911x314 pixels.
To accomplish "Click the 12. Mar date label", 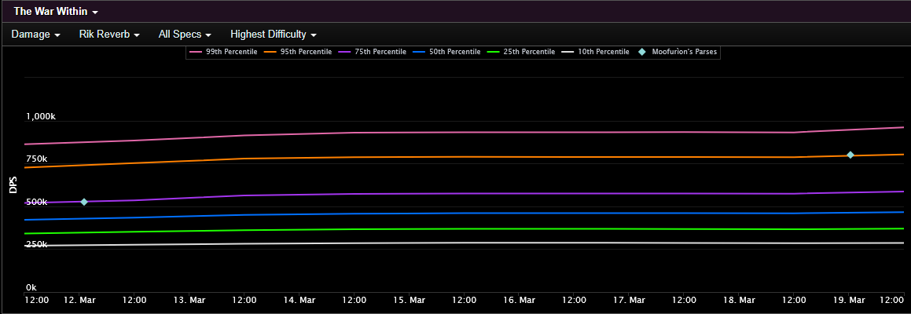I will tap(79, 300).
